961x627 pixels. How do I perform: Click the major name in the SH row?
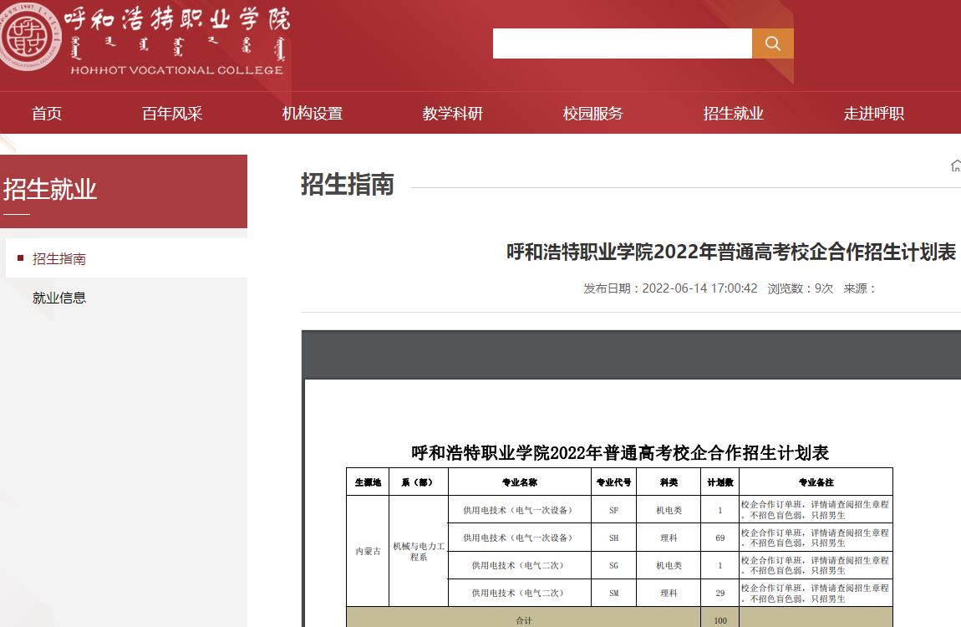click(x=520, y=538)
